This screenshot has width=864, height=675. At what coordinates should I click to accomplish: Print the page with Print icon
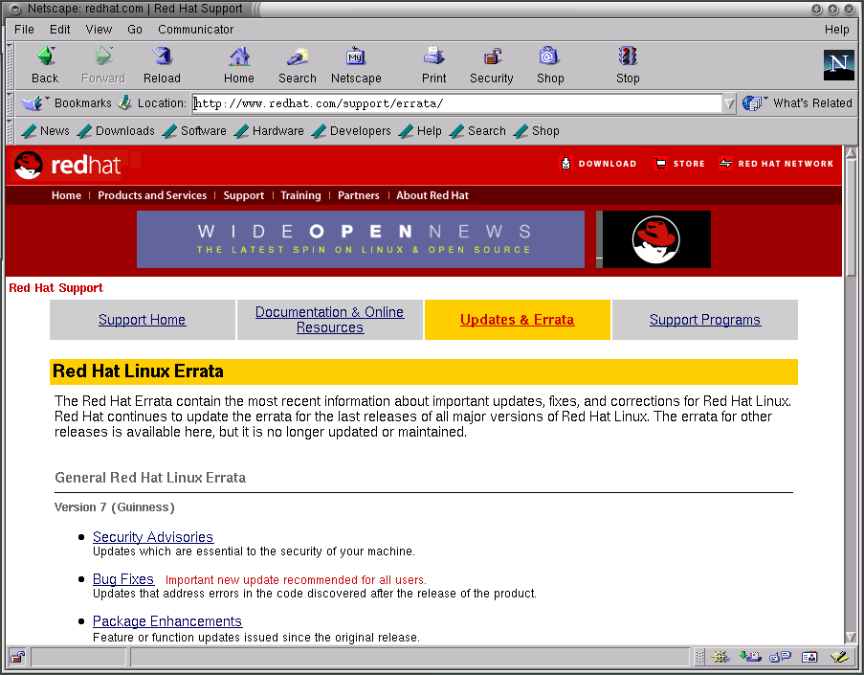(434, 57)
